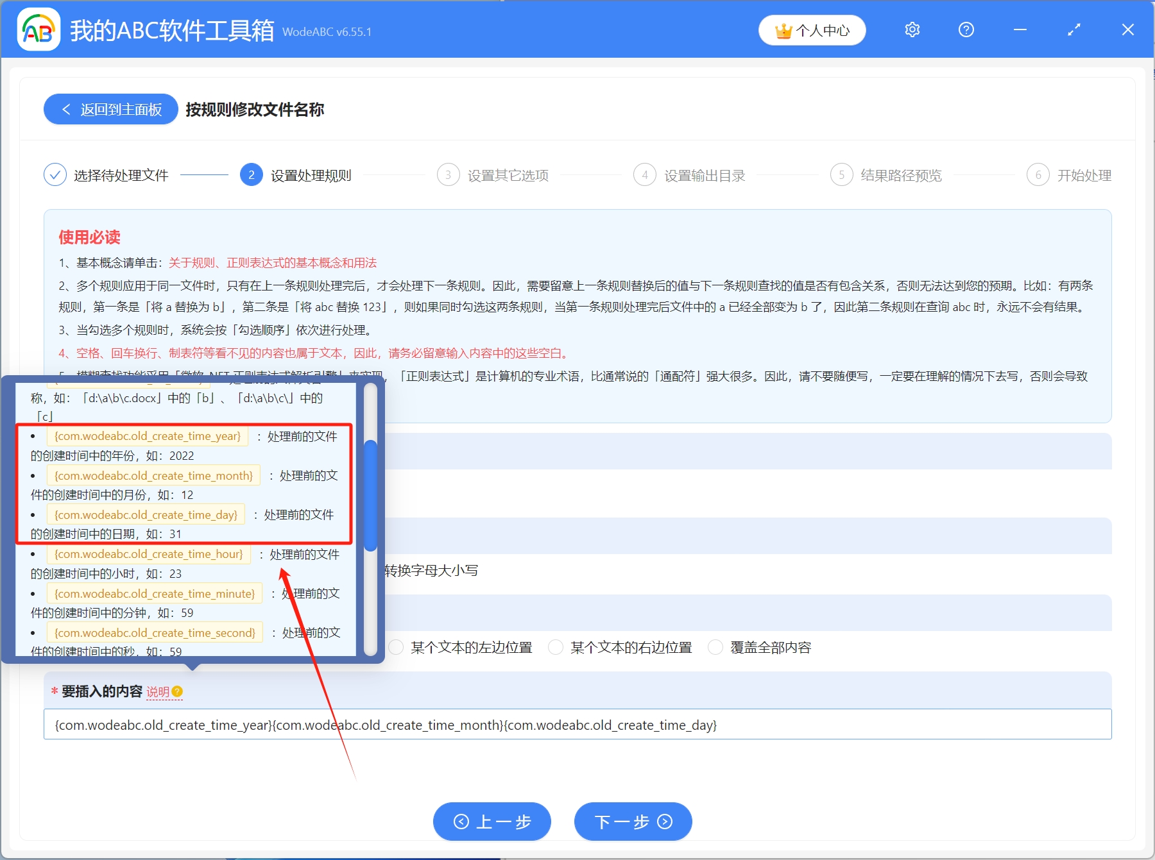
Task: Click step circle 6 开始处理
Action: pyautogui.click(x=1039, y=174)
